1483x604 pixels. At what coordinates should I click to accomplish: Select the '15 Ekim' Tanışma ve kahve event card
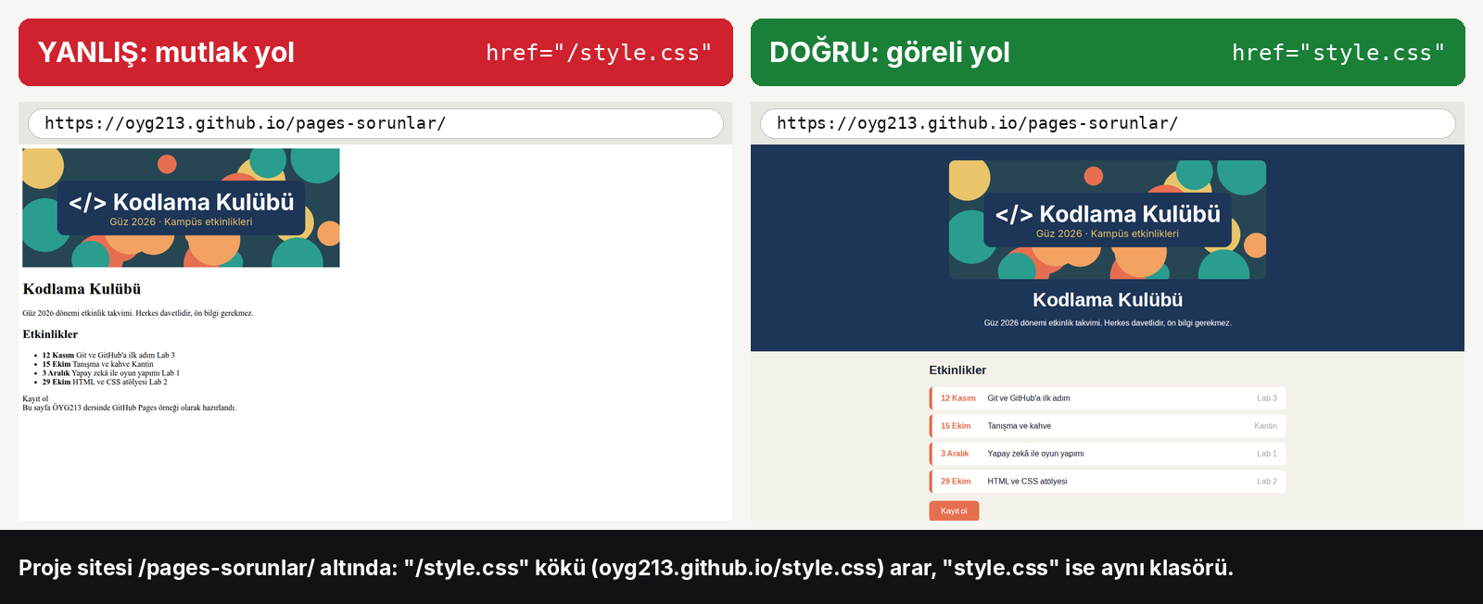pos(1108,426)
